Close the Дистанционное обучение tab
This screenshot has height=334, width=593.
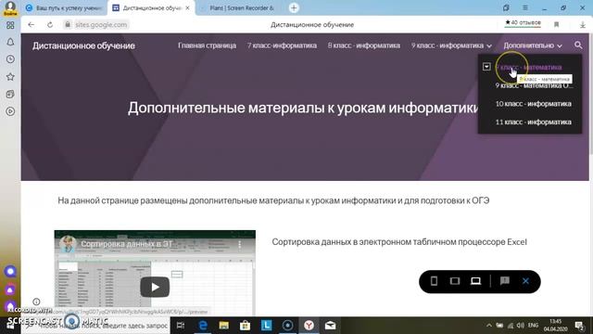pos(187,7)
